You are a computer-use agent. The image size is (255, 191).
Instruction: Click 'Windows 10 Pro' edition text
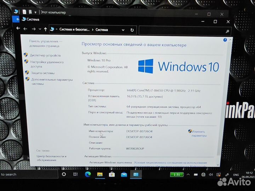point(99,60)
